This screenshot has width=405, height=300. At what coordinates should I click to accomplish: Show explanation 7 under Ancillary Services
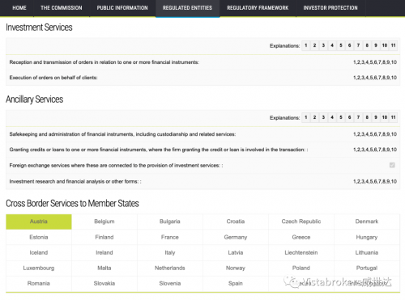click(358, 117)
